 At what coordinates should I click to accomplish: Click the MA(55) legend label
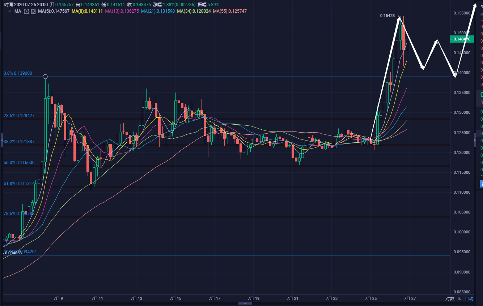point(230,11)
